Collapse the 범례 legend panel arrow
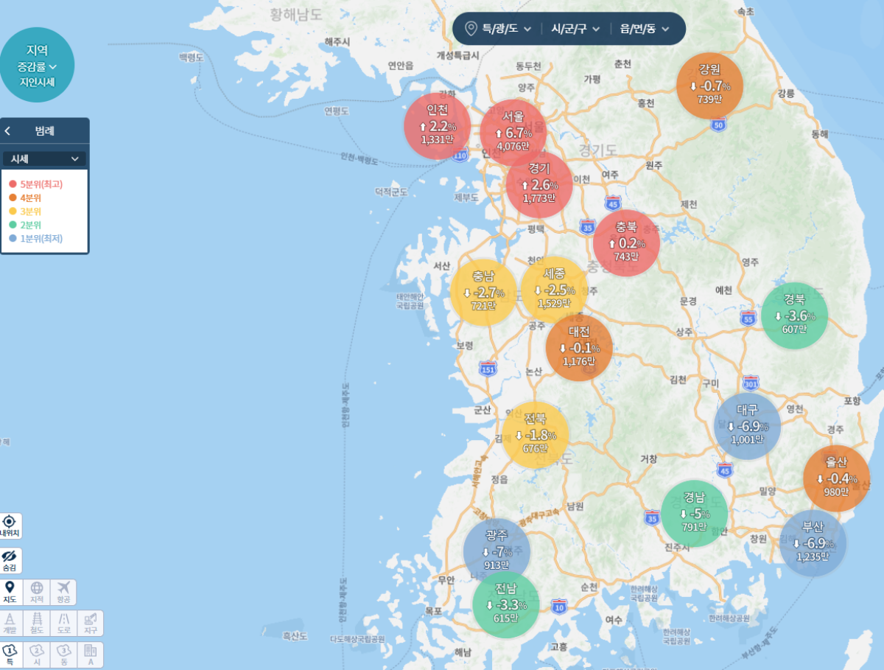 click(7, 131)
